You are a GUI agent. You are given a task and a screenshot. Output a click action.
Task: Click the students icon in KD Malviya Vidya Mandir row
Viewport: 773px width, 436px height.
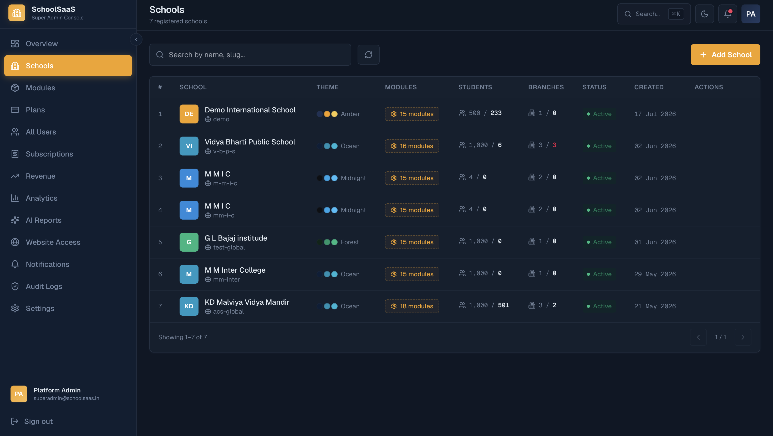(x=462, y=305)
